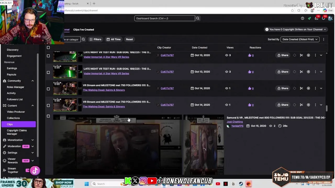Open Collections in sidebar
Screen dimensions: 335x188
13,118
